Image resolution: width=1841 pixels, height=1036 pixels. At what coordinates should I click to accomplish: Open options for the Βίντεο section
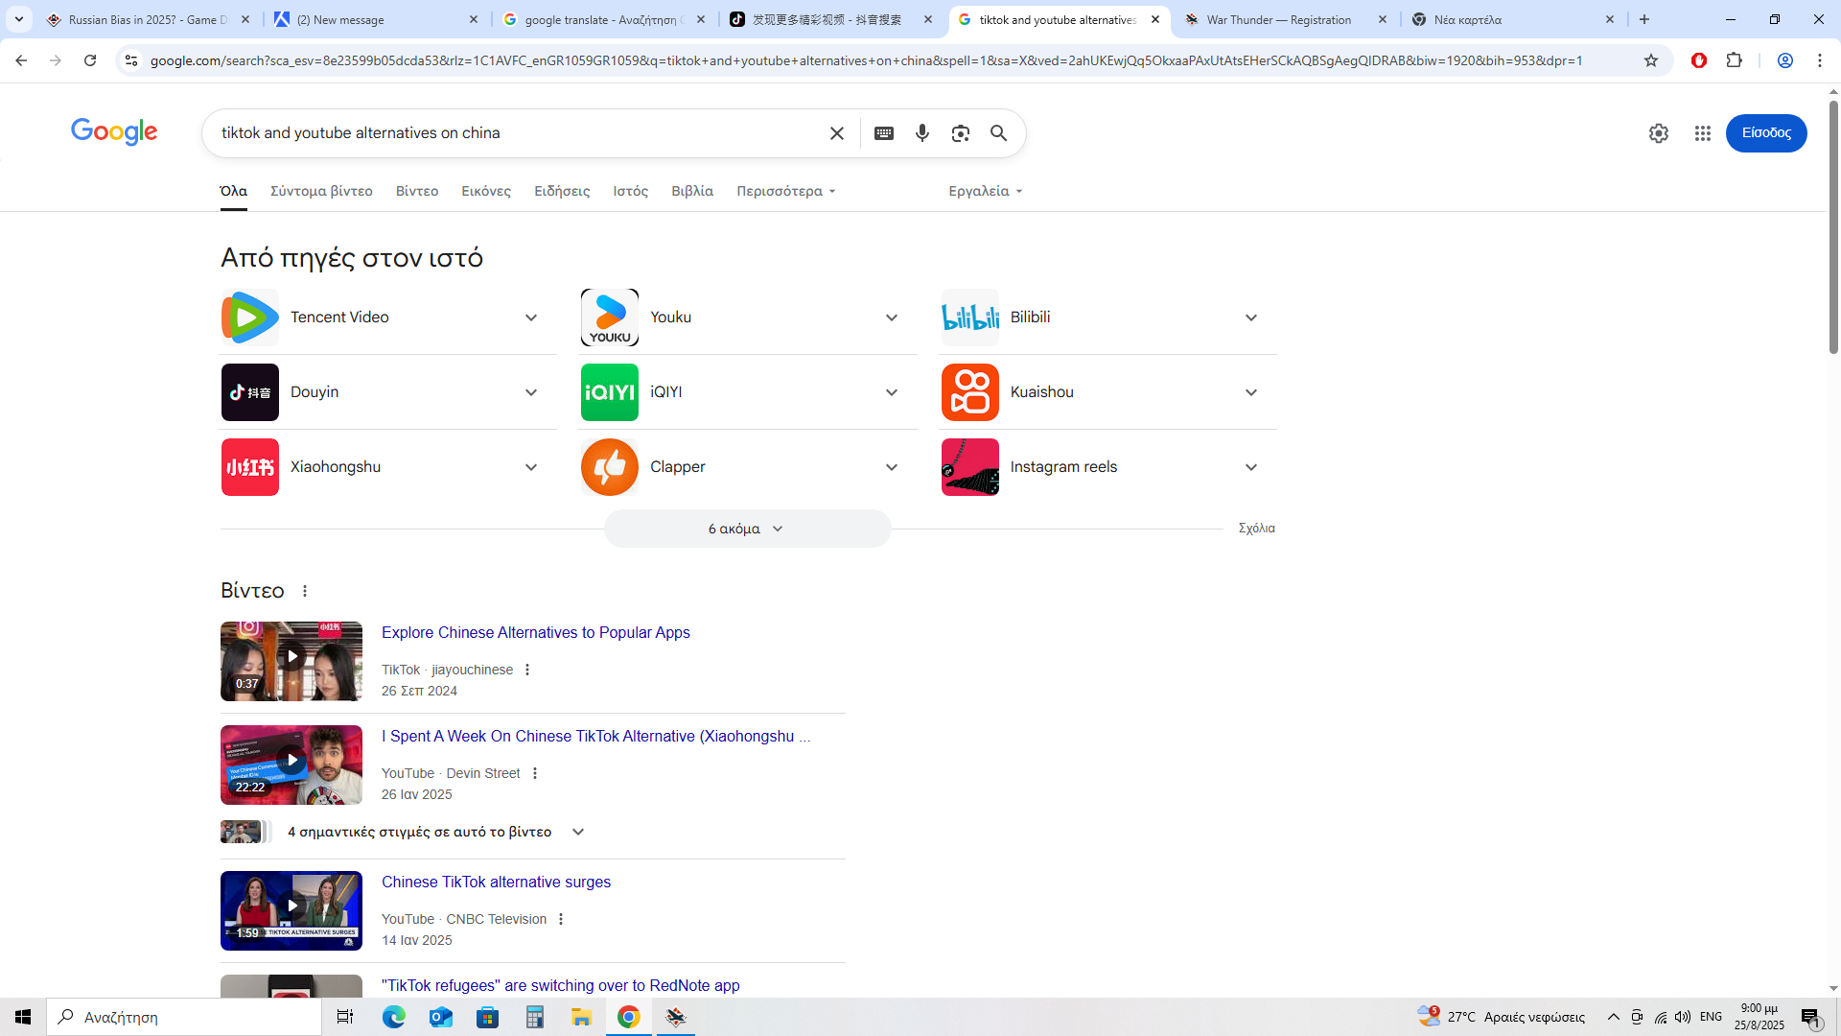point(305,591)
